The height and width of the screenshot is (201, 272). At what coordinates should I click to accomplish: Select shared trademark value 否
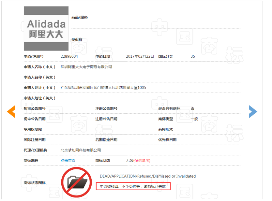click(192, 108)
